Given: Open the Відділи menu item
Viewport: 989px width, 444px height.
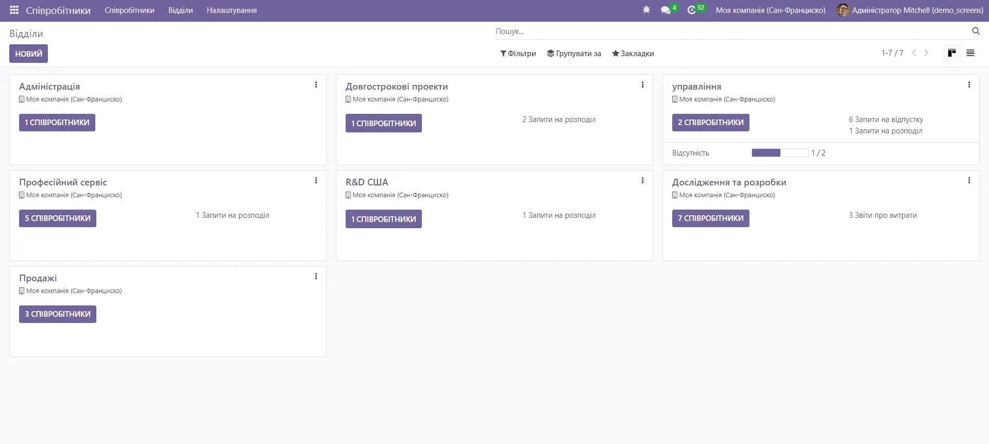Looking at the screenshot, I should 180,10.
